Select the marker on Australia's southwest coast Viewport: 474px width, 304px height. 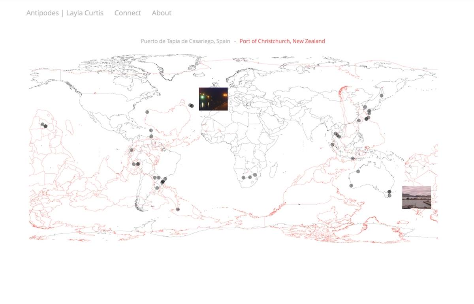click(351, 186)
